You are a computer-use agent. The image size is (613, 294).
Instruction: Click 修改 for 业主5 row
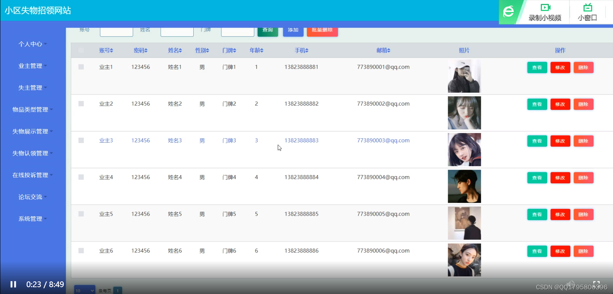pyautogui.click(x=560, y=215)
